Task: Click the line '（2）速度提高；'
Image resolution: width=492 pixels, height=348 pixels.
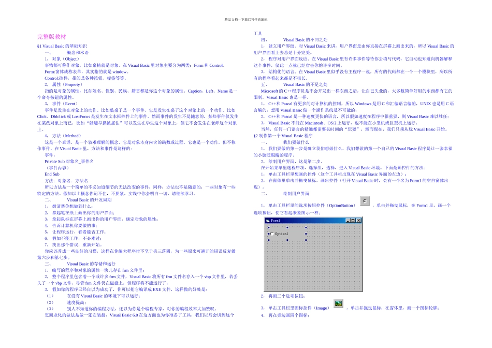Action: tap(66, 302)
